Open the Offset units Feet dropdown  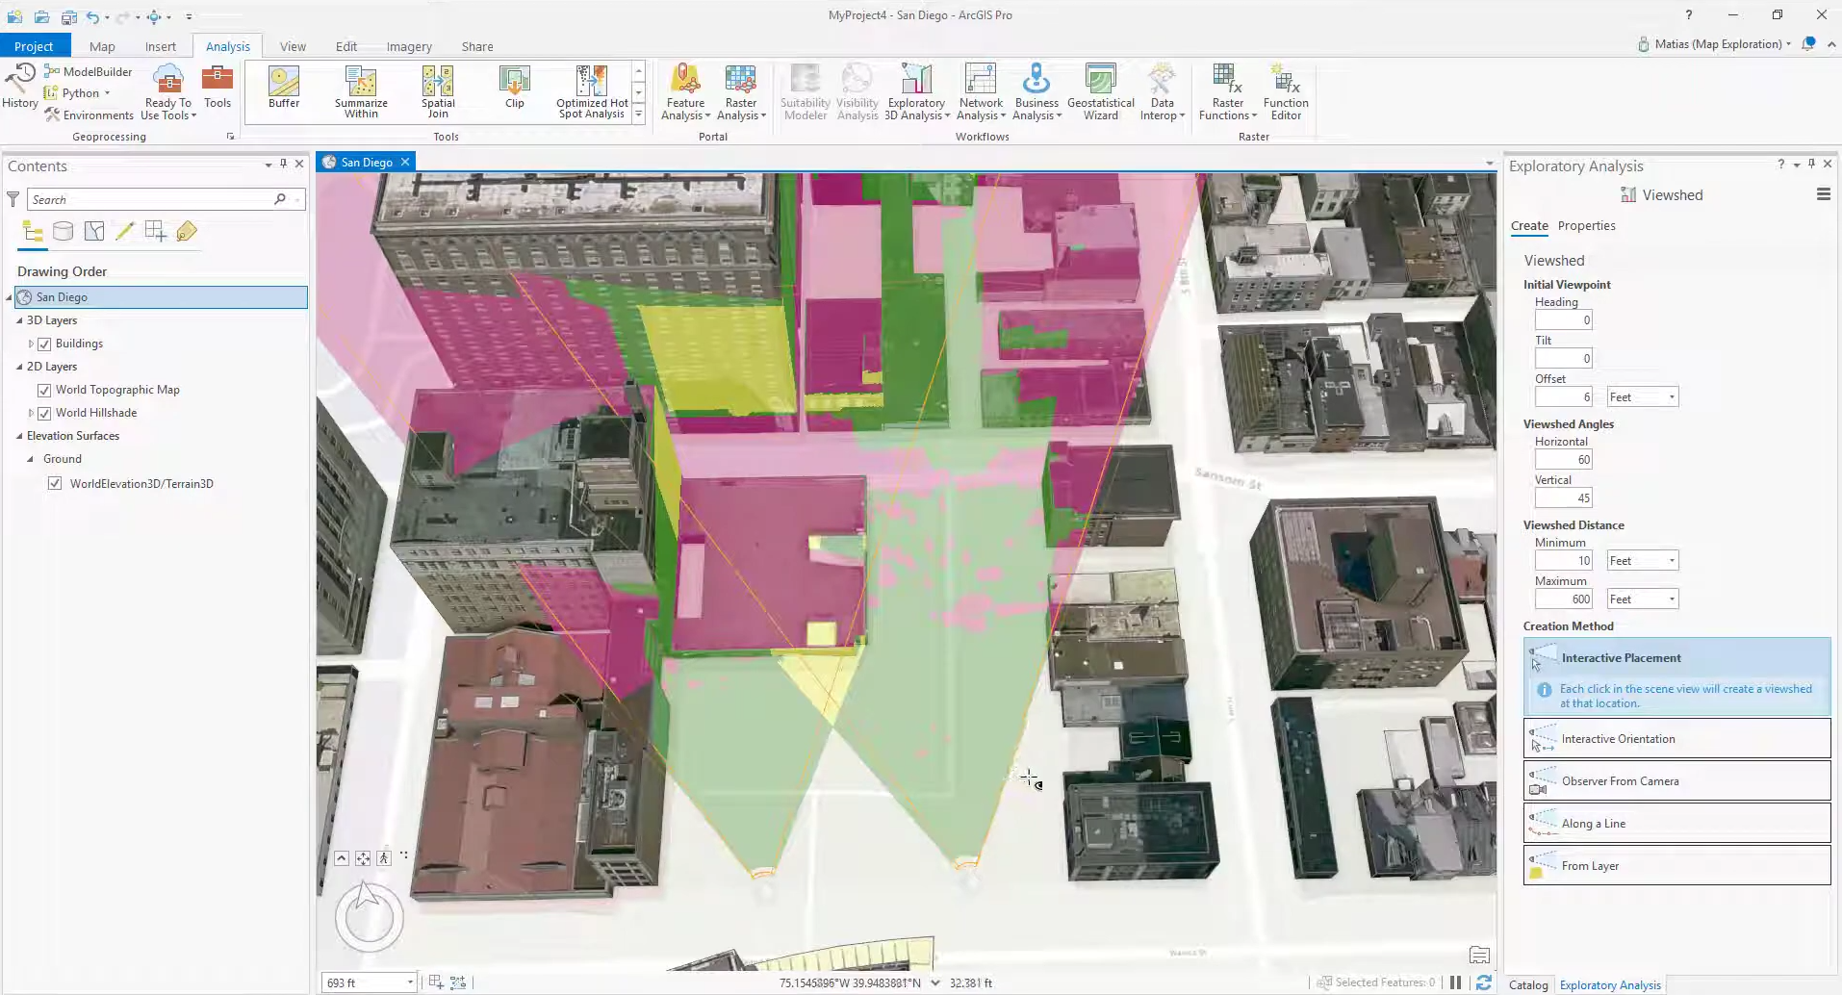(1643, 397)
